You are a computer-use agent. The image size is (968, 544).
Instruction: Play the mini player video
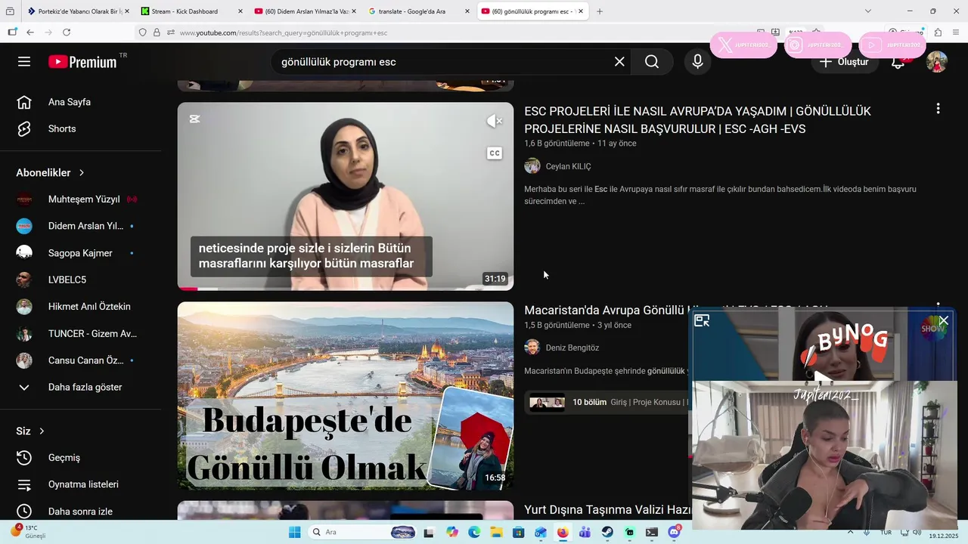823,378
